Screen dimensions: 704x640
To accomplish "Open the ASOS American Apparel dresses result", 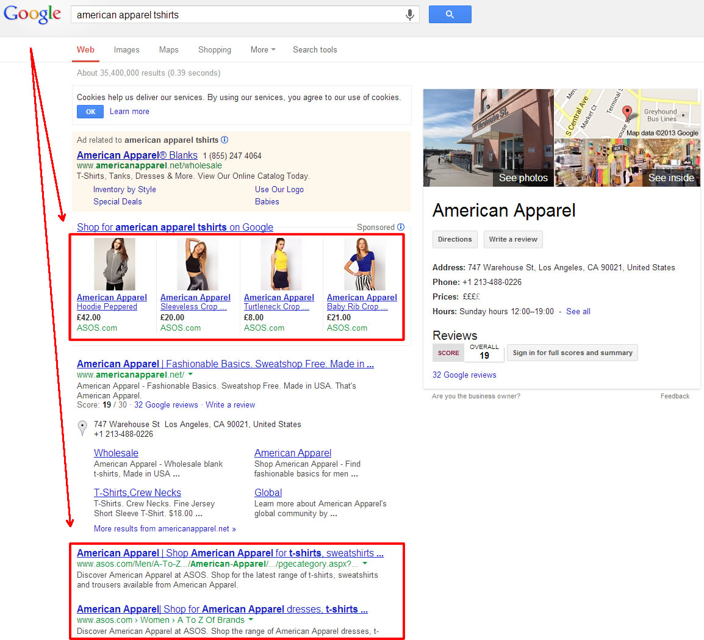I will click(222, 609).
